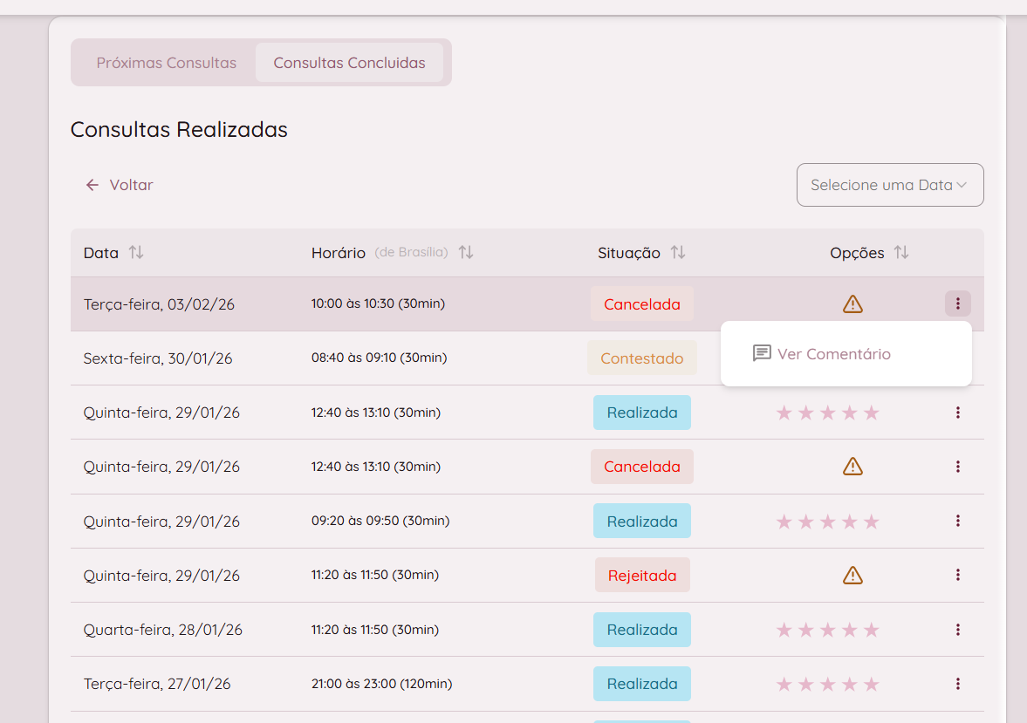Image resolution: width=1027 pixels, height=723 pixels.
Task: Click warning icon on Rejeitada row
Action: [852, 576]
